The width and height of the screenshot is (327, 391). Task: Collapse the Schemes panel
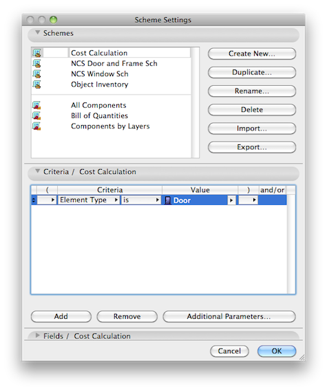[37, 32]
